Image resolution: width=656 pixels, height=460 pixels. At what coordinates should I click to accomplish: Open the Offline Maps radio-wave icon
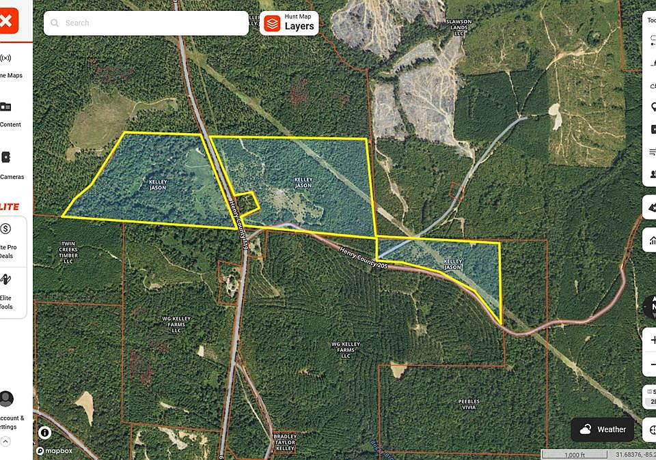5,58
